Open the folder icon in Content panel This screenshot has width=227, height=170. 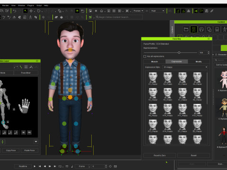(x=186, y=29)
